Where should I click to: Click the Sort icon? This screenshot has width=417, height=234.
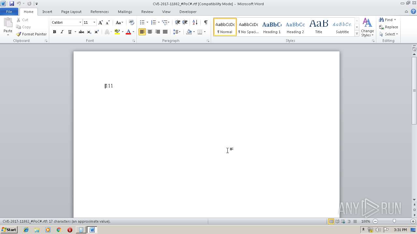coord(195,22)
